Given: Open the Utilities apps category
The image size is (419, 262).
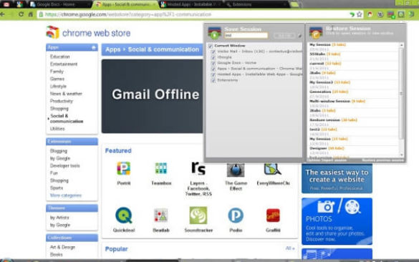Looking at the screenshot, I should [57, 129].
